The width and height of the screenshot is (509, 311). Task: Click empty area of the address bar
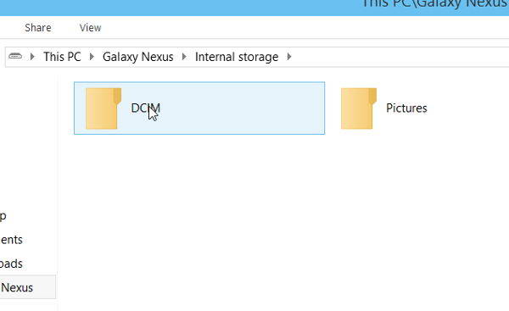(x=400, y=57)
